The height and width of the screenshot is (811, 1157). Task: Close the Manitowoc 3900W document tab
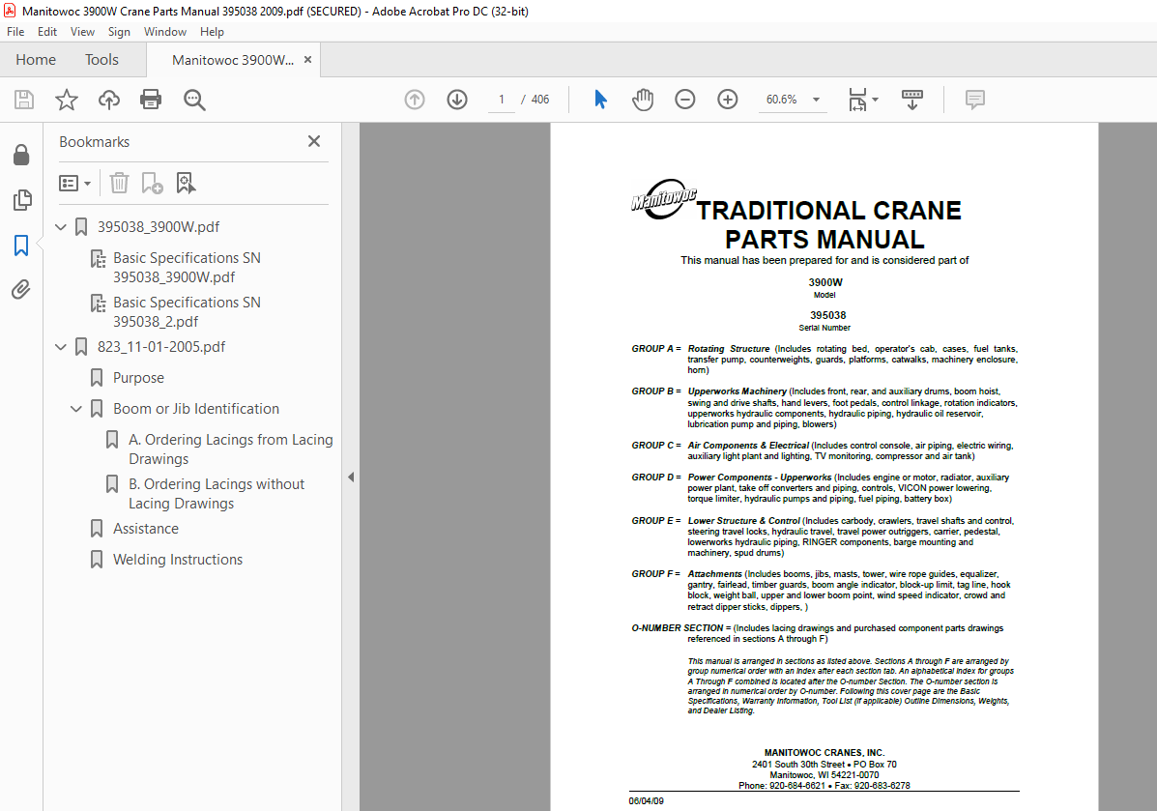coord(307,60)
